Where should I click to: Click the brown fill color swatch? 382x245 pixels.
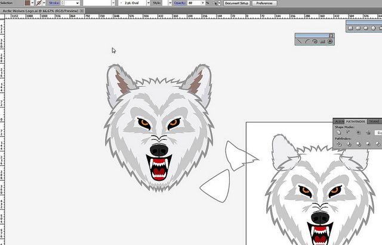point(27,3)
